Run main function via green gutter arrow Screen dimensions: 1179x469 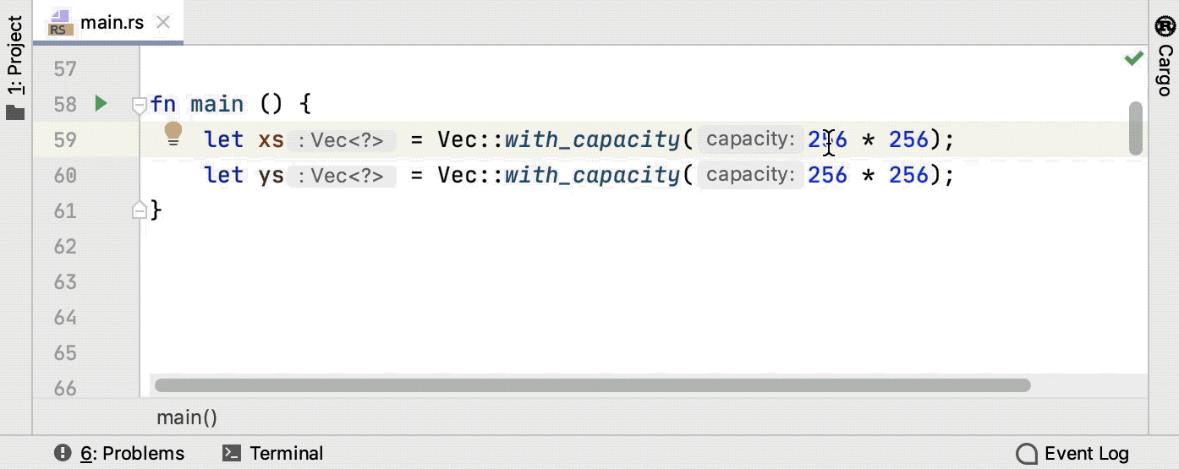point(101,104)
